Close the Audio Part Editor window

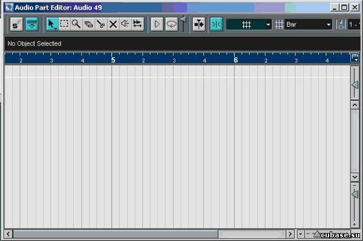pos(355,7)
